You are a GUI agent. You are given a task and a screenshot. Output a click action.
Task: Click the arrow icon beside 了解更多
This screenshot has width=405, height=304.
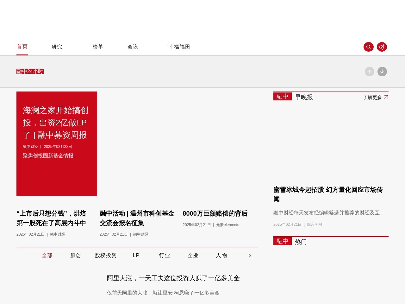pyautogui.click(x=386, y=97)
